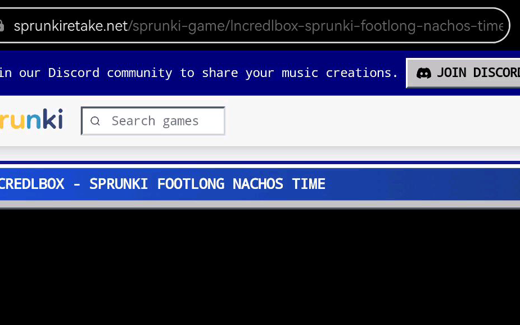Click the Sprunki site logo
The width and height of the screenshot is (520, 325).
point(31,119)
